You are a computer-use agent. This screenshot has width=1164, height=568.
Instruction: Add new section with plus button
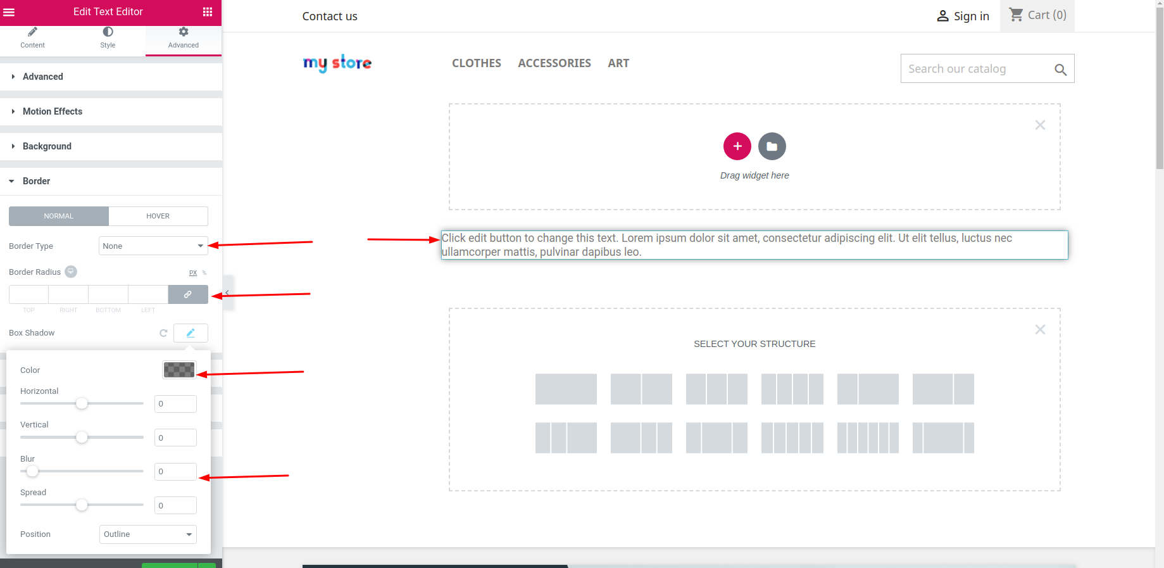(737, 146)
